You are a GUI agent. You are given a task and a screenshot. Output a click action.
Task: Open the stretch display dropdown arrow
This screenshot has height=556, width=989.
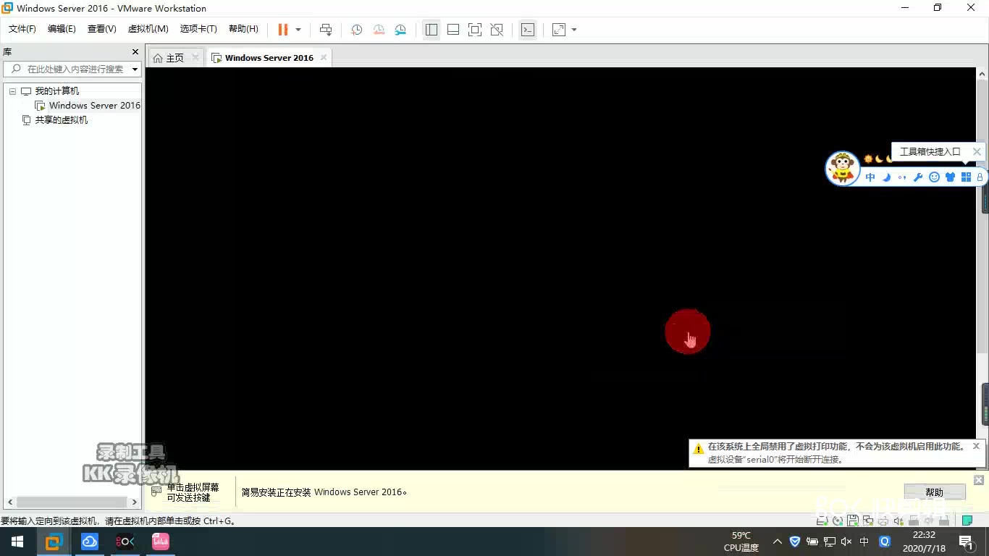pyautogui.click(x=574, y=30)
